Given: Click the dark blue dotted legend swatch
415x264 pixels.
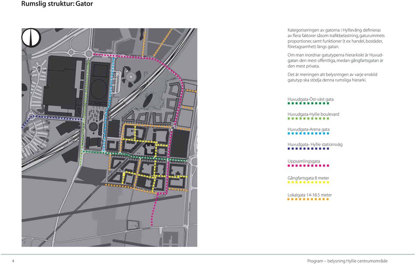Looking at the screenshot, I should pos(308,149).
